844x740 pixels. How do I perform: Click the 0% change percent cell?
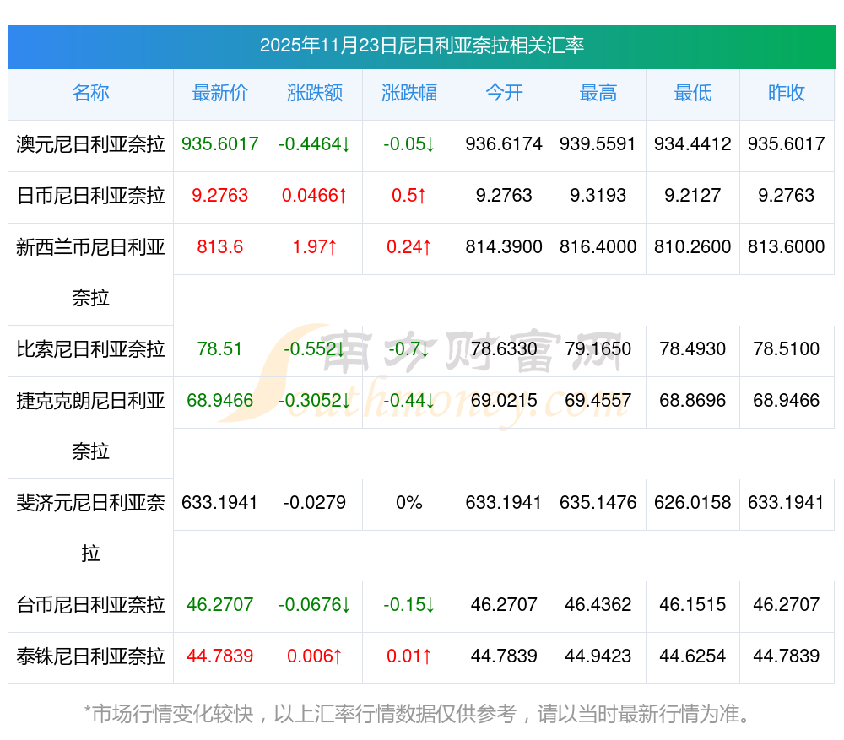click(409, 503)
